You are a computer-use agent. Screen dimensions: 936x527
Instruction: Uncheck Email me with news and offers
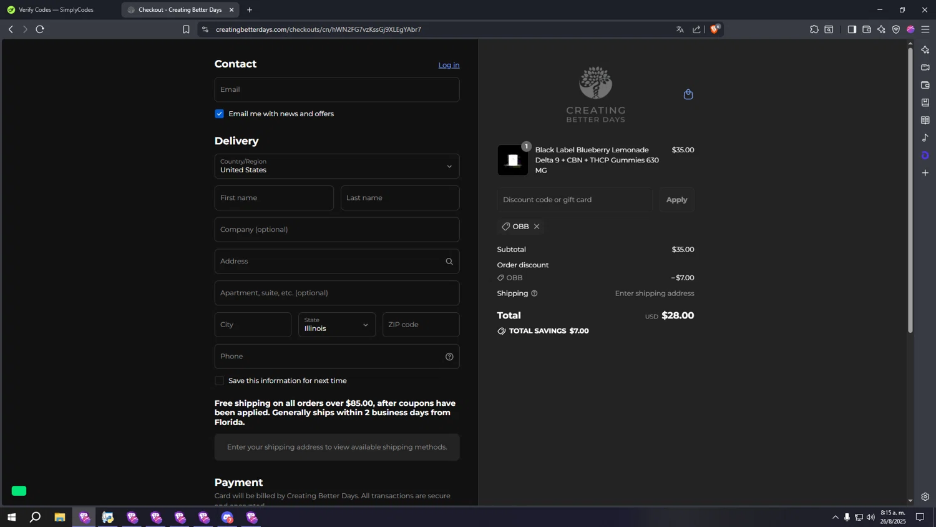pyautogui.click(x=219, y=114)
